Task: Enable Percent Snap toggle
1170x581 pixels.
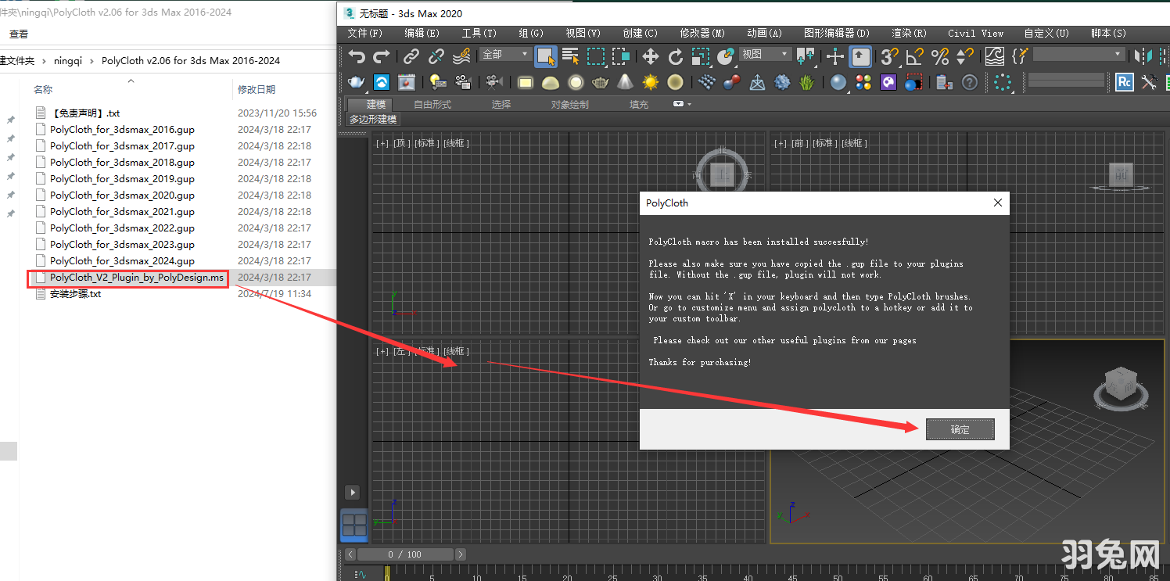Action: click(939, 56)
